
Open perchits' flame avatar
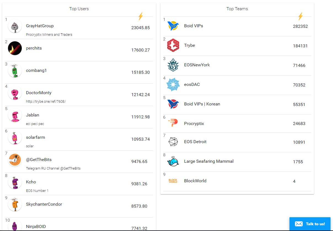tap(15, 48)
